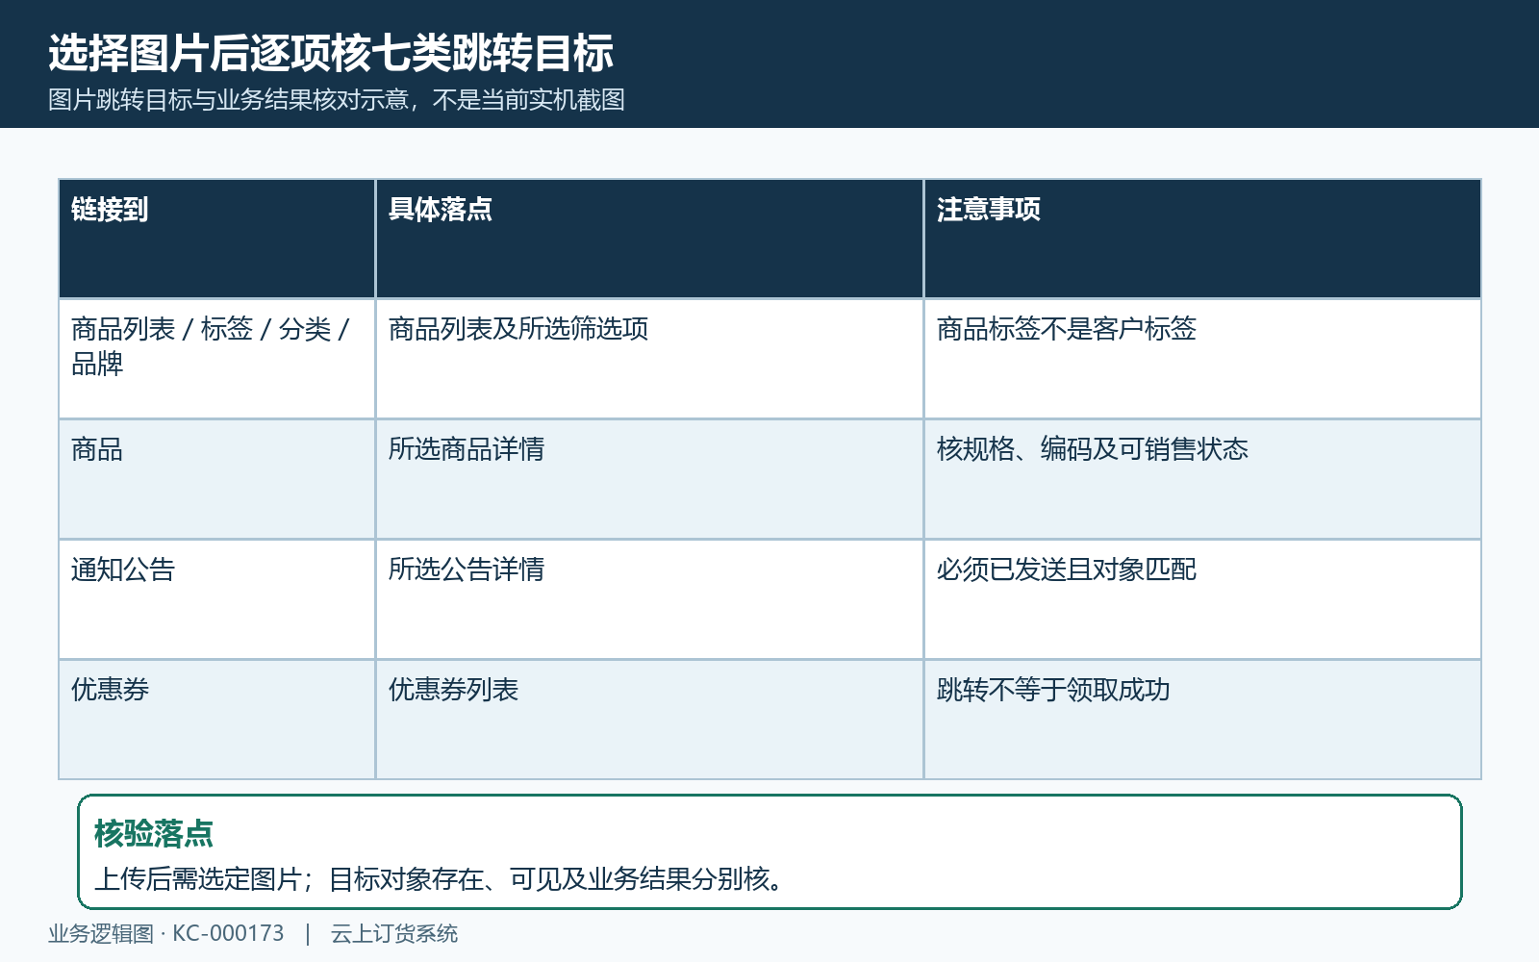The height and width of the screenshot is (962, 1539).
Task: Click the note 跳转不等于领取成功
Action: click(x=1202, y=720)
